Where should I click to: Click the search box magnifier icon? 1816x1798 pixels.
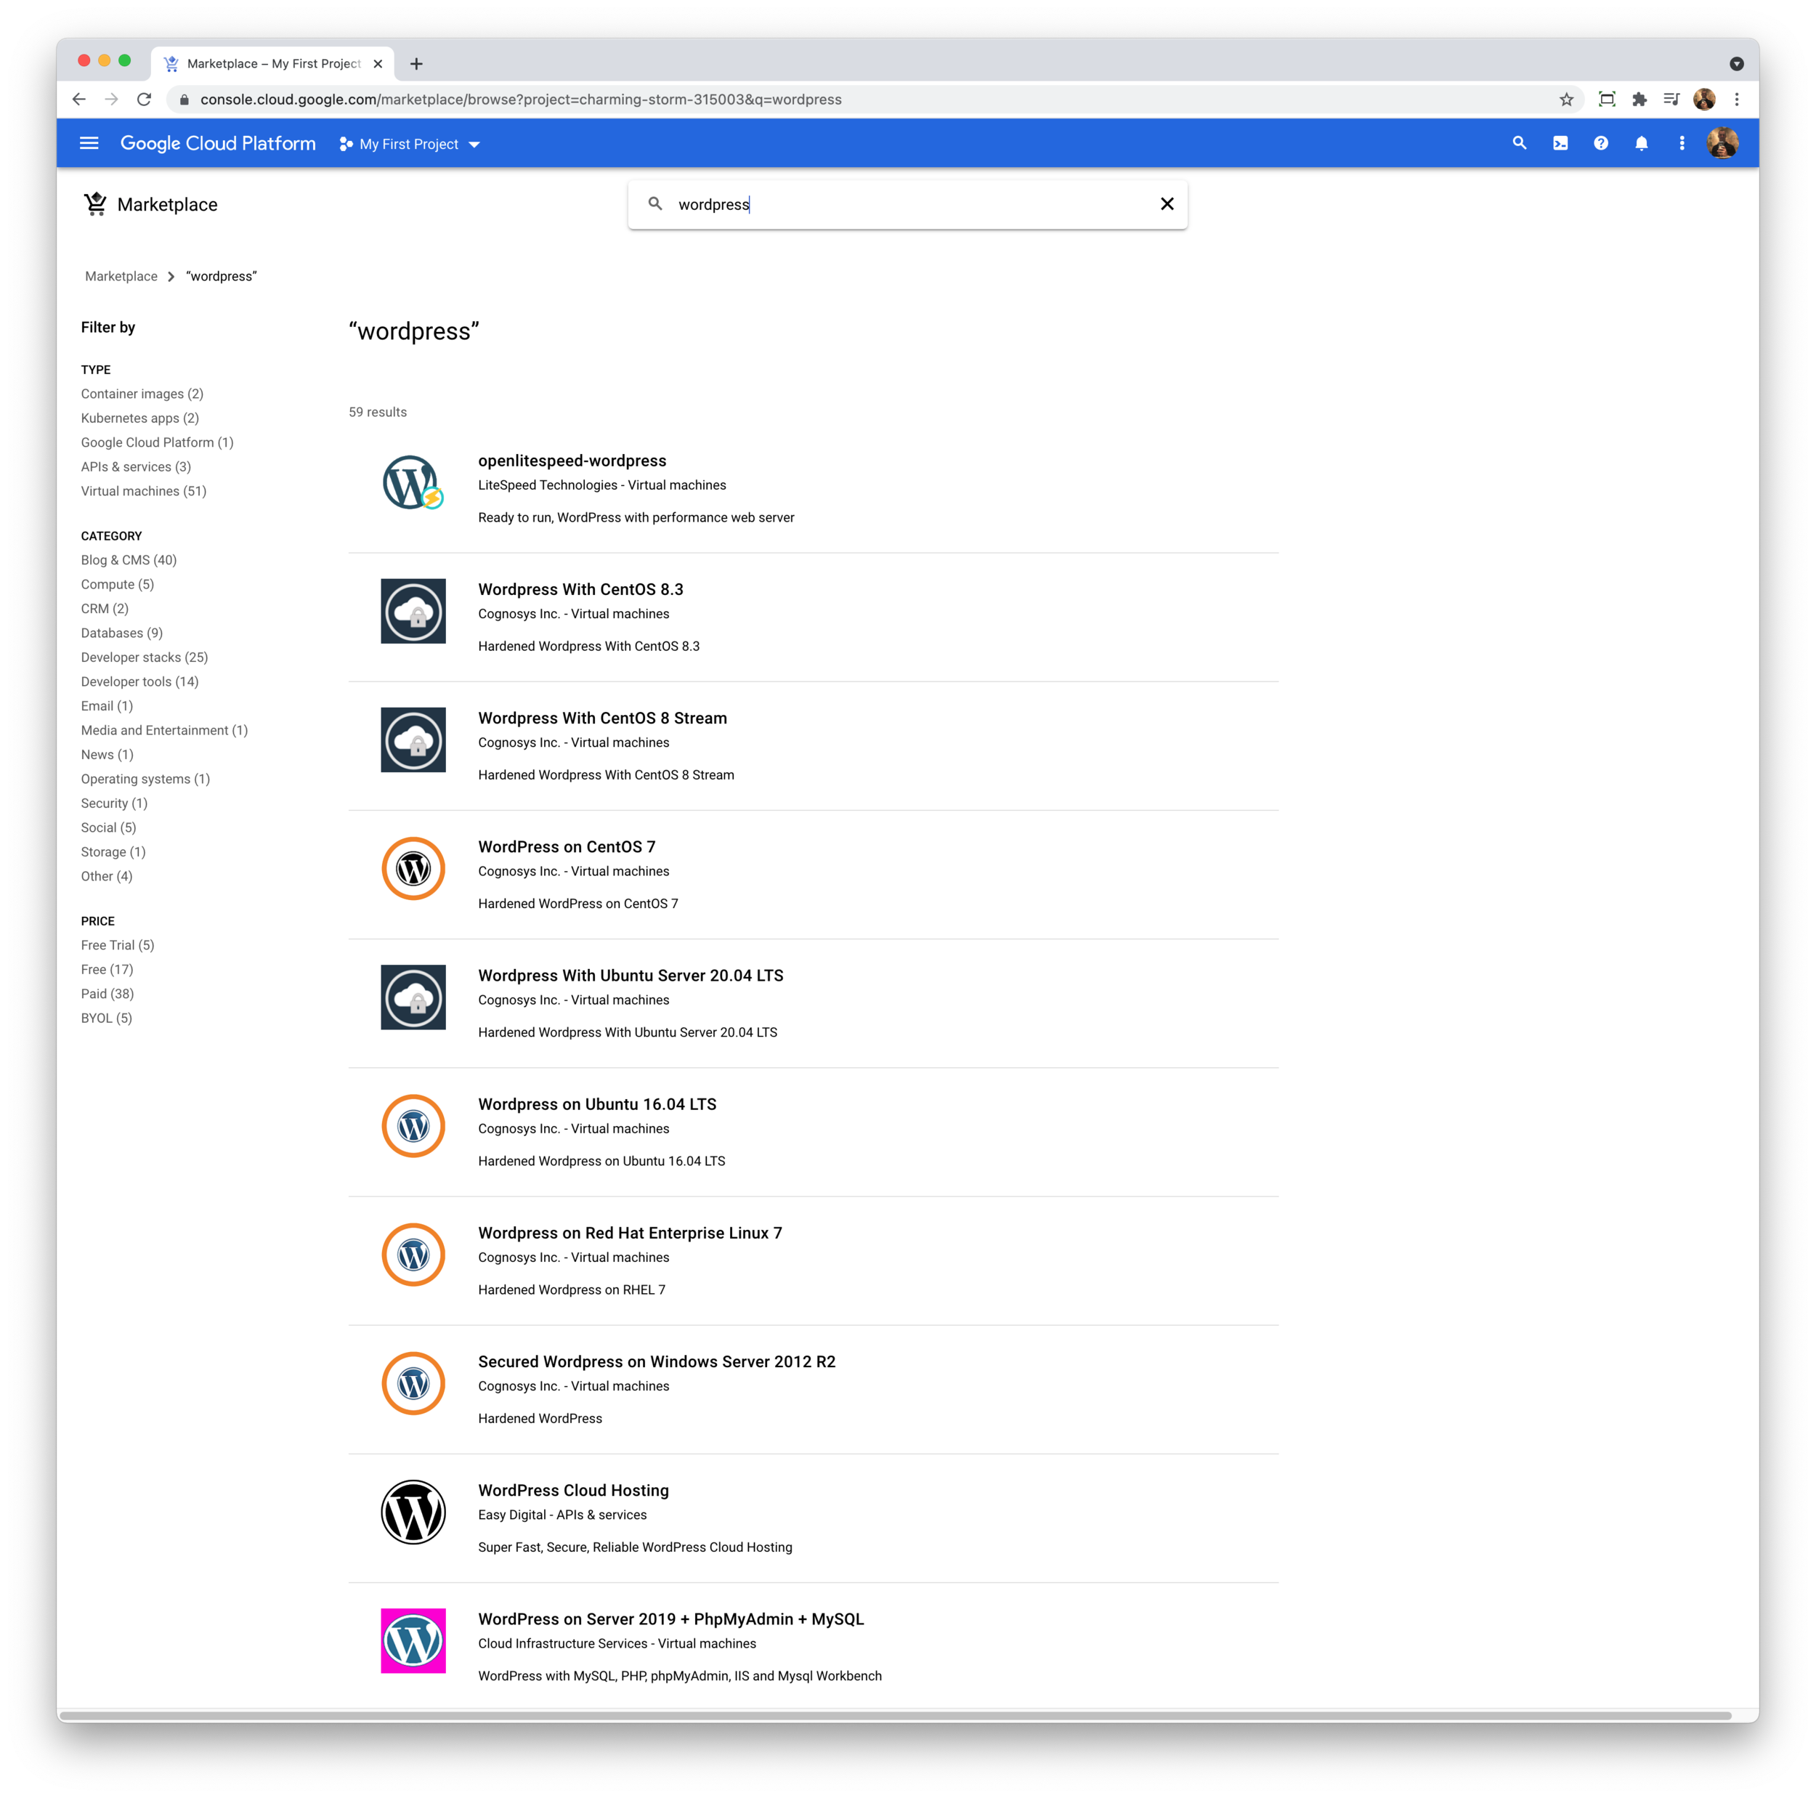click(x=656, y=204)
